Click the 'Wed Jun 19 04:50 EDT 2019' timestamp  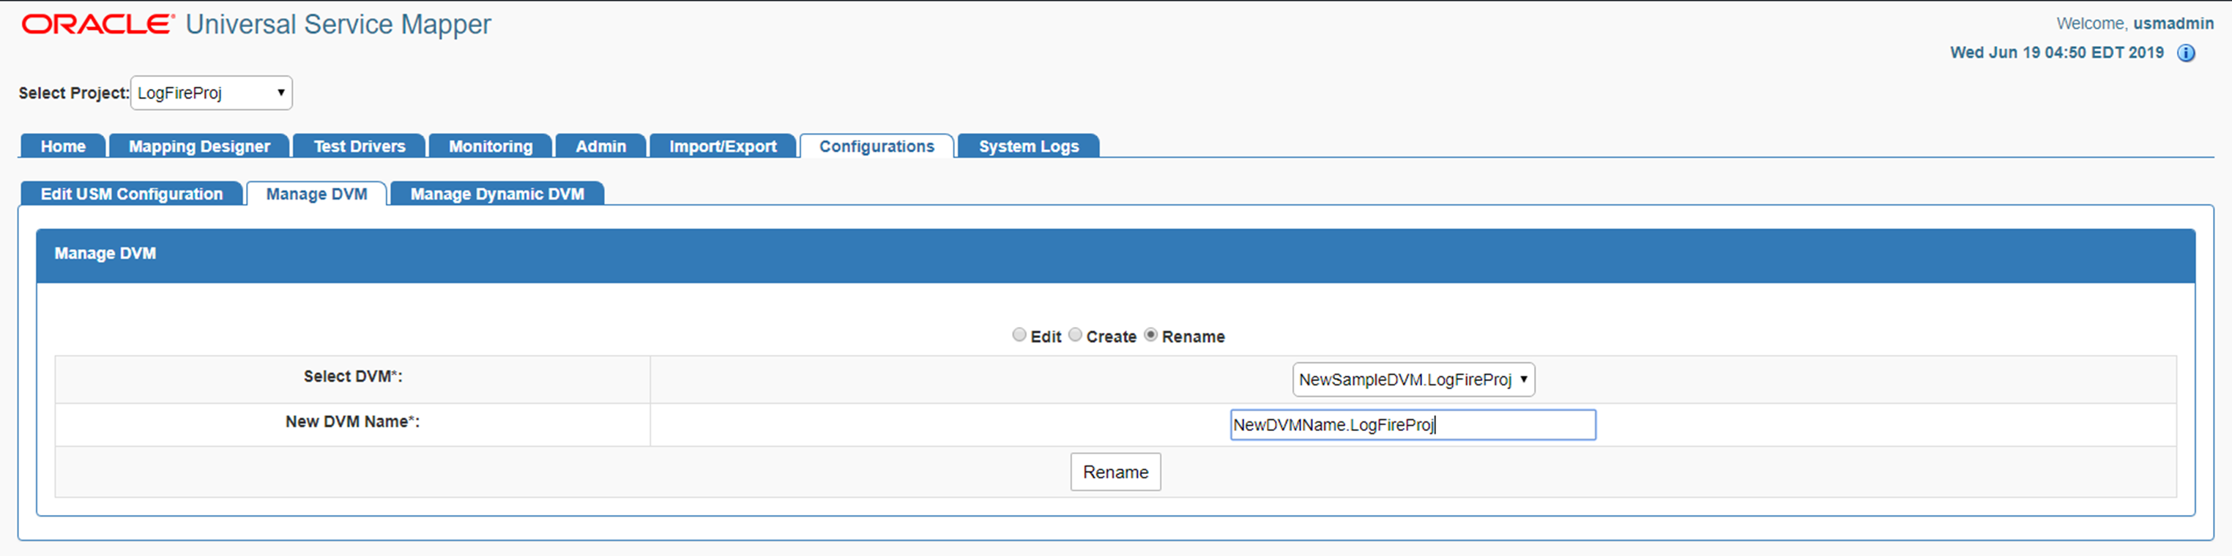(x=2057, y=53)
